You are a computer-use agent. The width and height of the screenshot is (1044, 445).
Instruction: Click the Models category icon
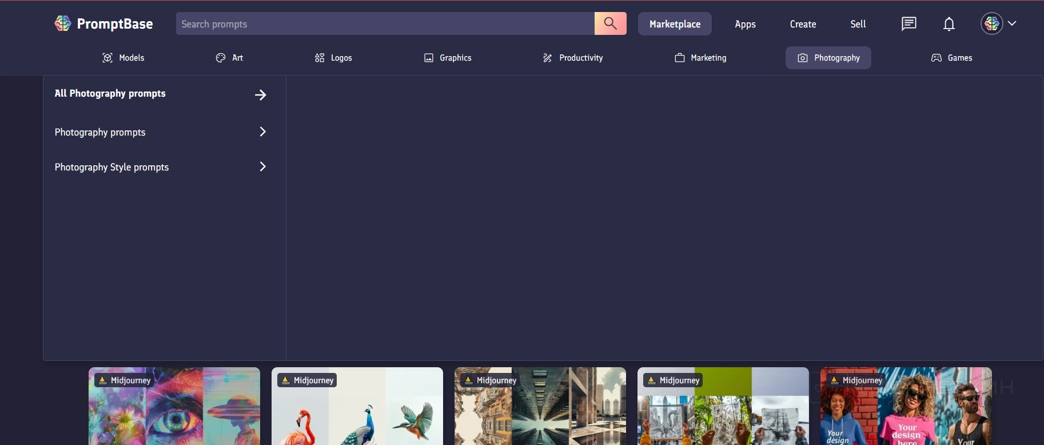tap(107, 58)
